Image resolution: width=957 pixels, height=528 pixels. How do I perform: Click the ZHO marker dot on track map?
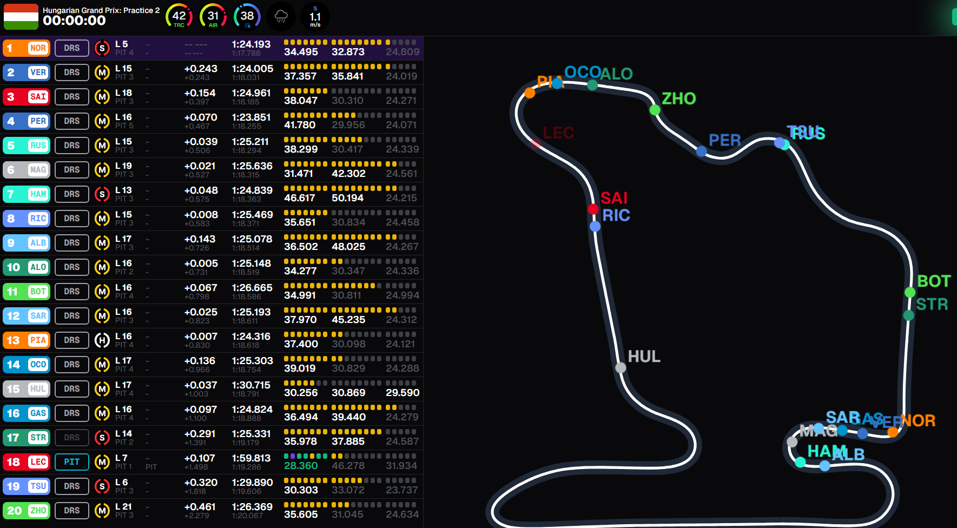pyautogui.click(x=655, y=110)
